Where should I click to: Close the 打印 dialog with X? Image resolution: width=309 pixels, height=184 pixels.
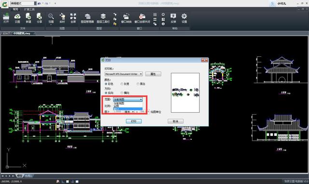pos(204,60)
